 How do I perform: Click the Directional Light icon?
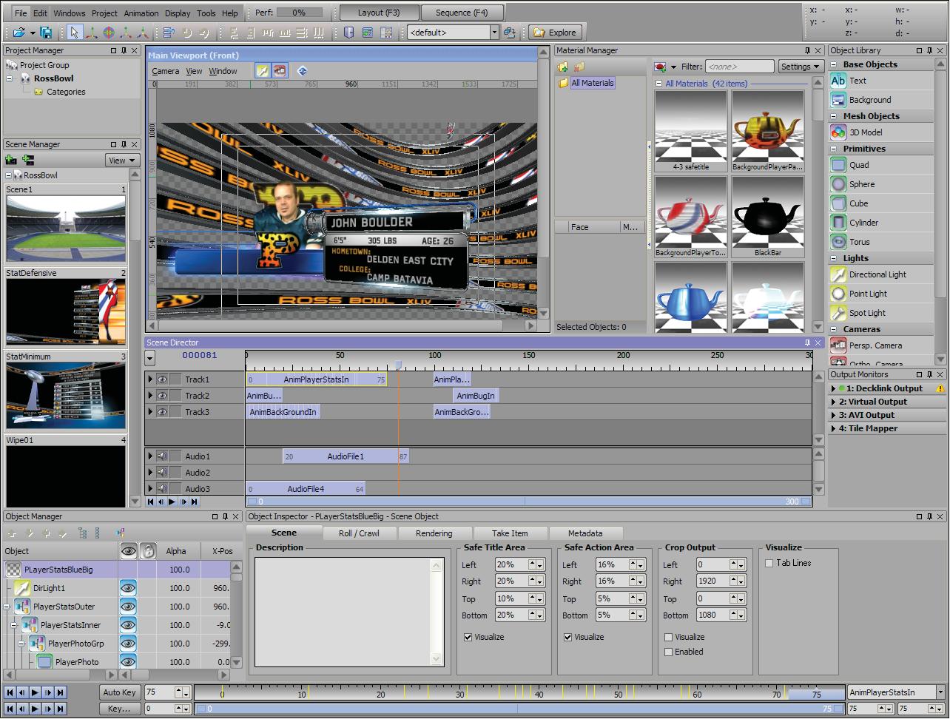838,274
